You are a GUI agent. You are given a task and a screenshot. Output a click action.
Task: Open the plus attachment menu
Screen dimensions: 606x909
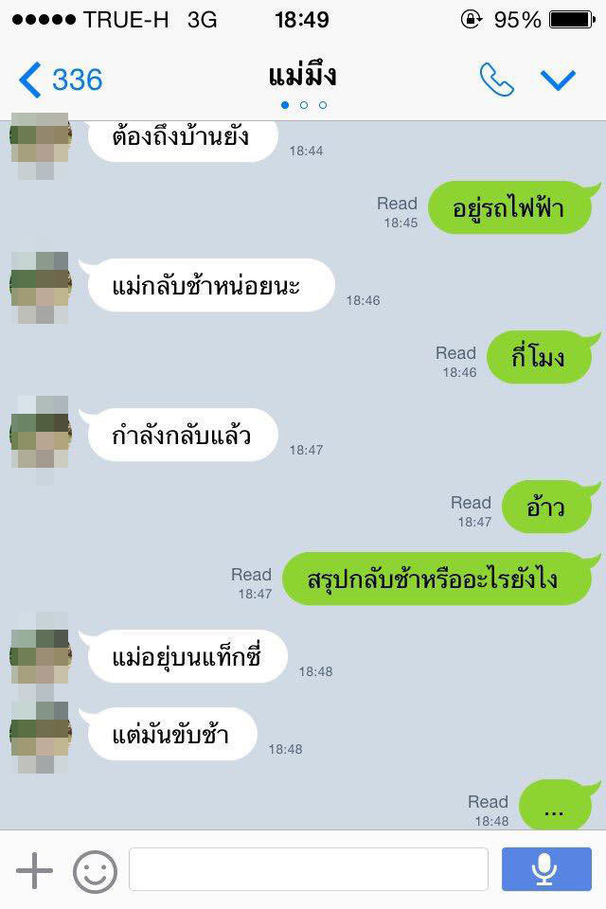[34, 870]
